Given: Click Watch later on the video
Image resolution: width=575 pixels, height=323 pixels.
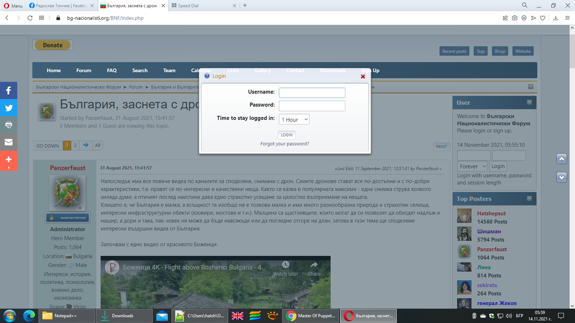Looking at the screenshot, I should 286,268.
